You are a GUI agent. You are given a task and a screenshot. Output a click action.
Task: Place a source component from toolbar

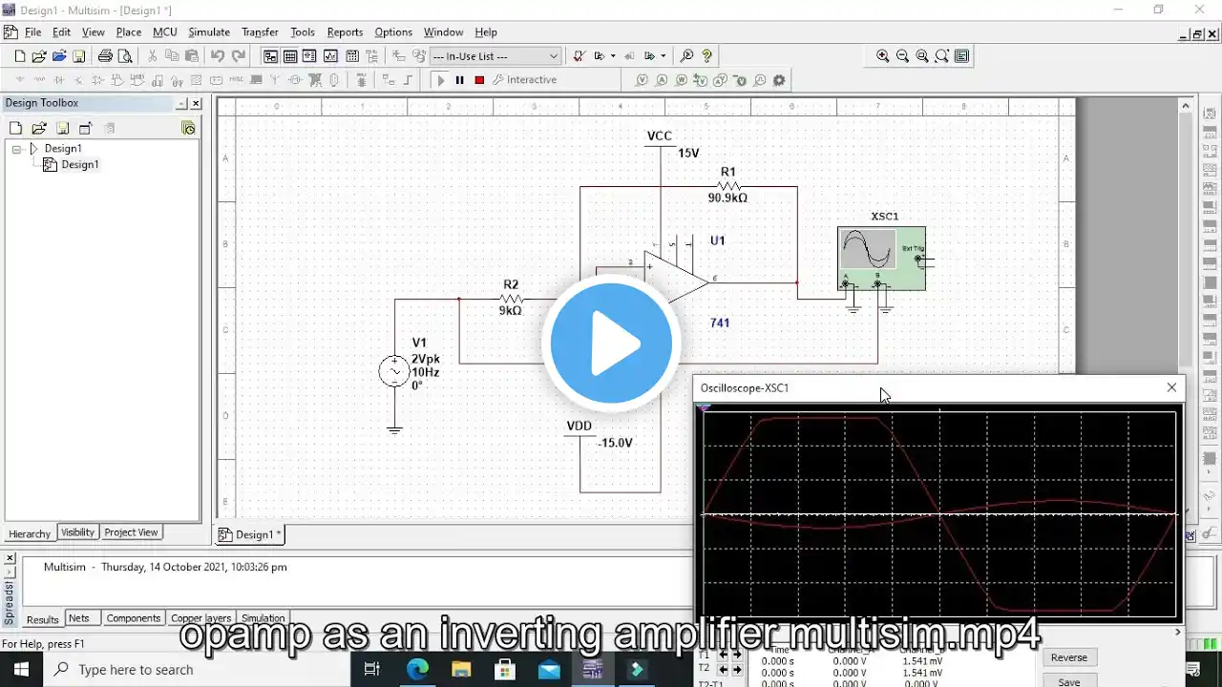tap(19, 80)
